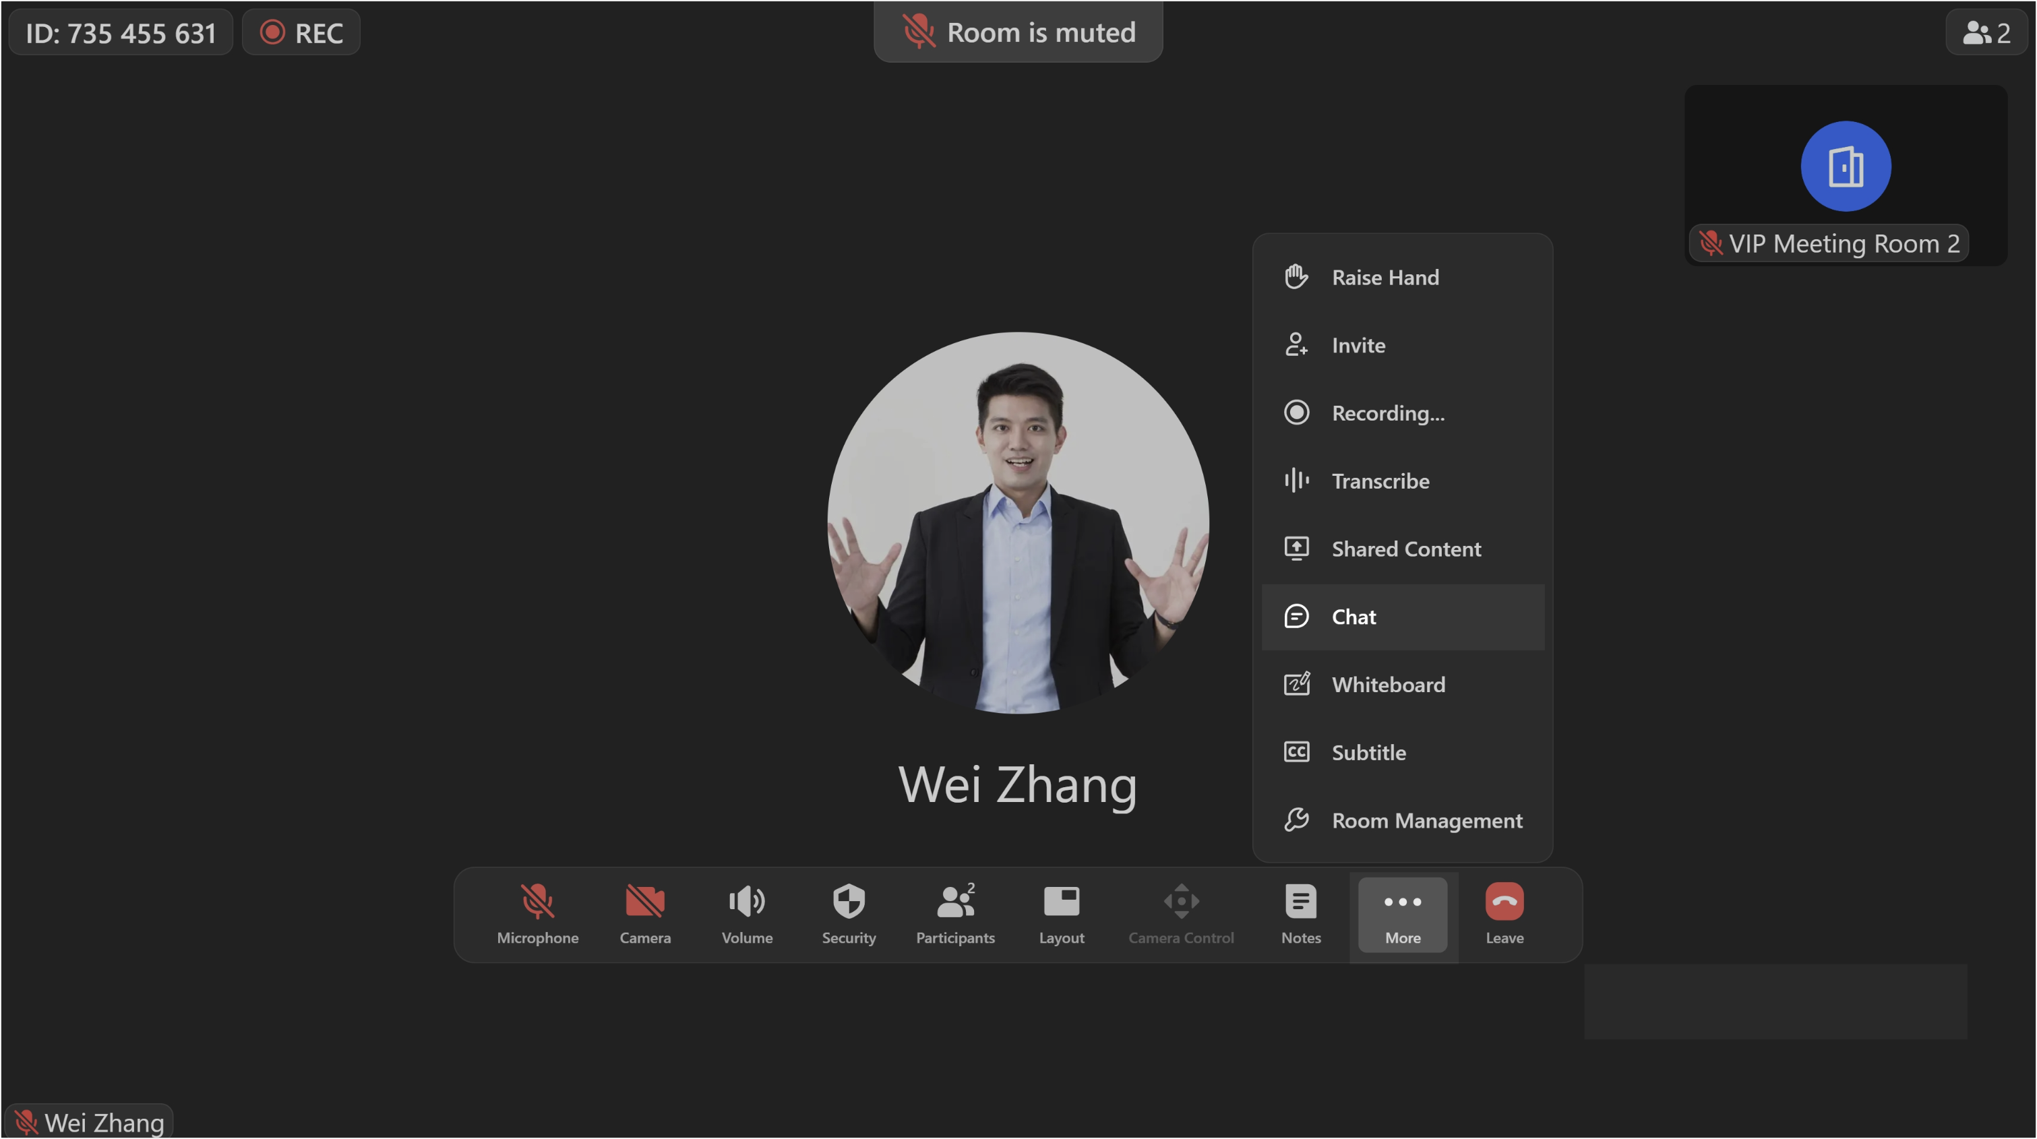Choose Raise Hand from the menu
Screen dimensions: 2037x1139
point(1403,278)
